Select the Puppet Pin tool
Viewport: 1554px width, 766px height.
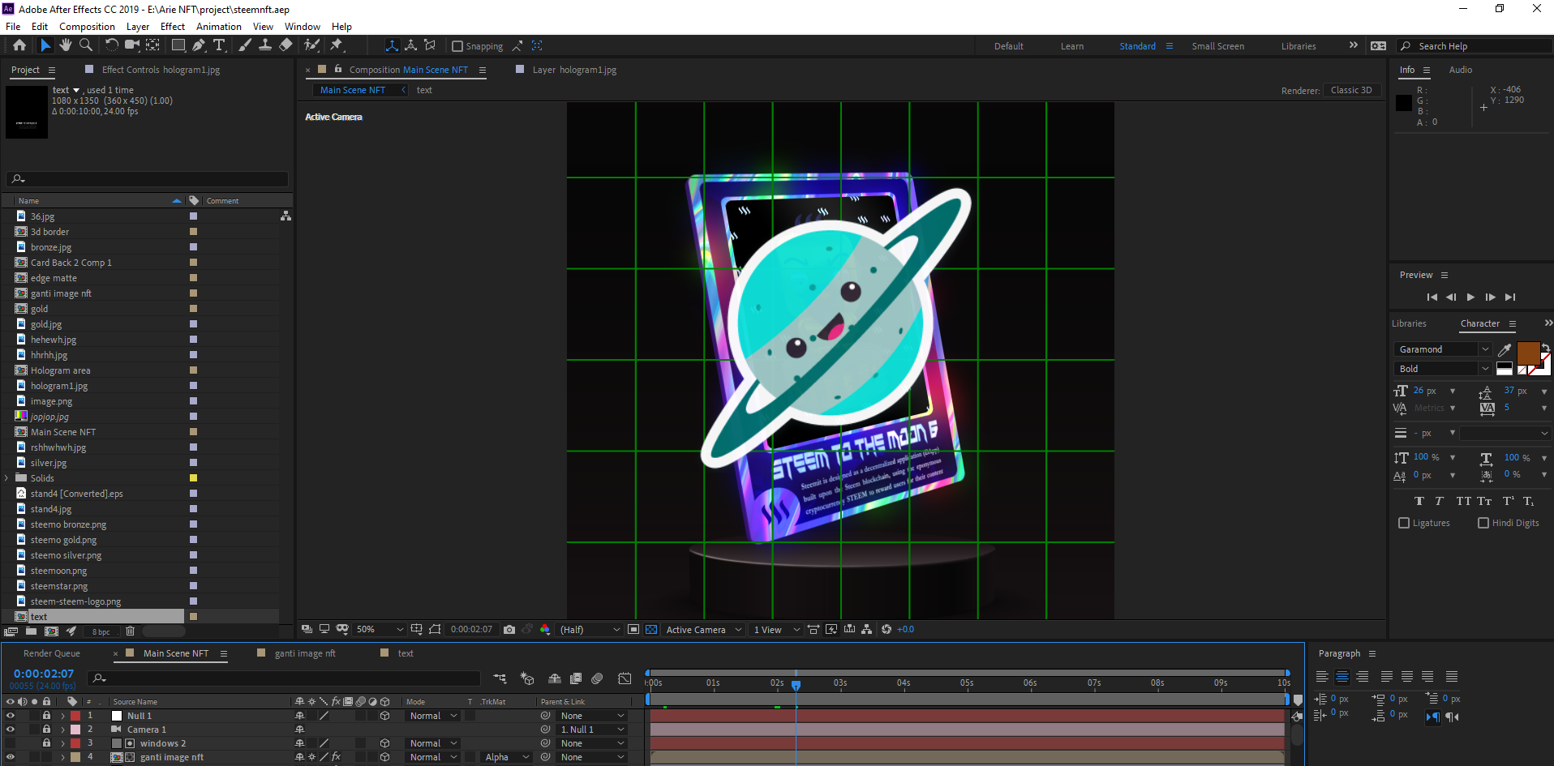337,45
